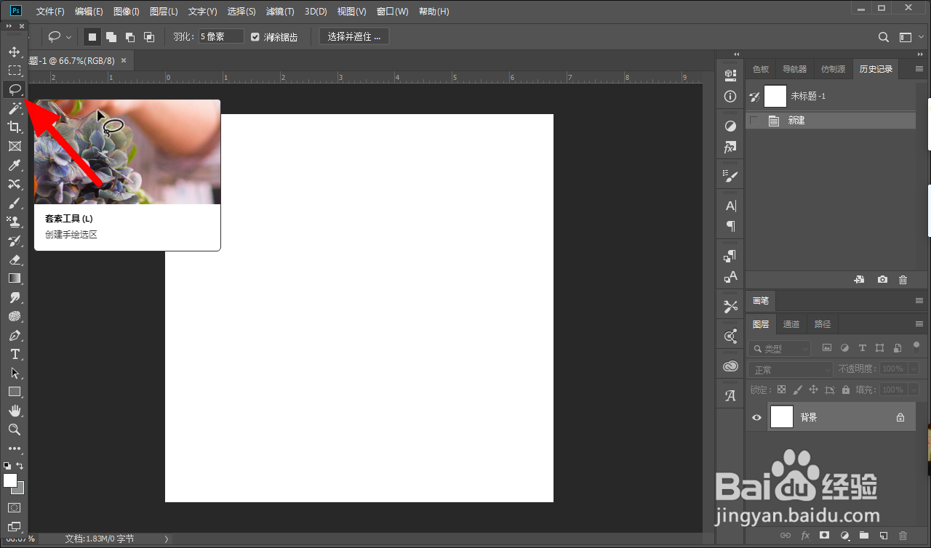
Task: Select the Crop tool
Action: (x=14, y=127)
